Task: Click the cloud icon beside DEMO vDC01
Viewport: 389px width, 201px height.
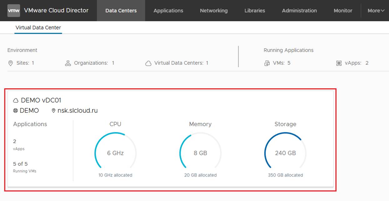Action: pos(16,100)
